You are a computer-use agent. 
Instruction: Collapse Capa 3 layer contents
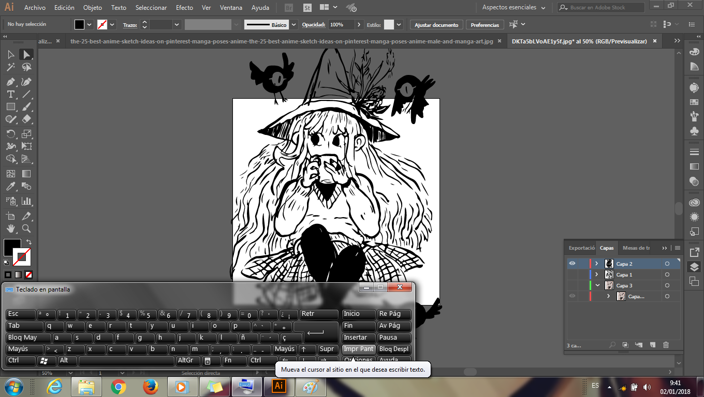[x=597, y=285]
